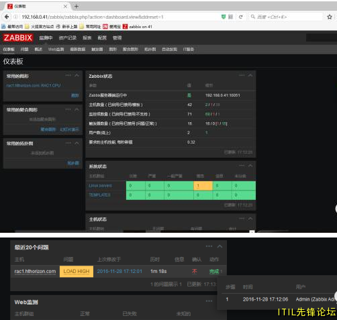Select the 问题 submenu tab

pyautogui.click(x=24, y=50)
